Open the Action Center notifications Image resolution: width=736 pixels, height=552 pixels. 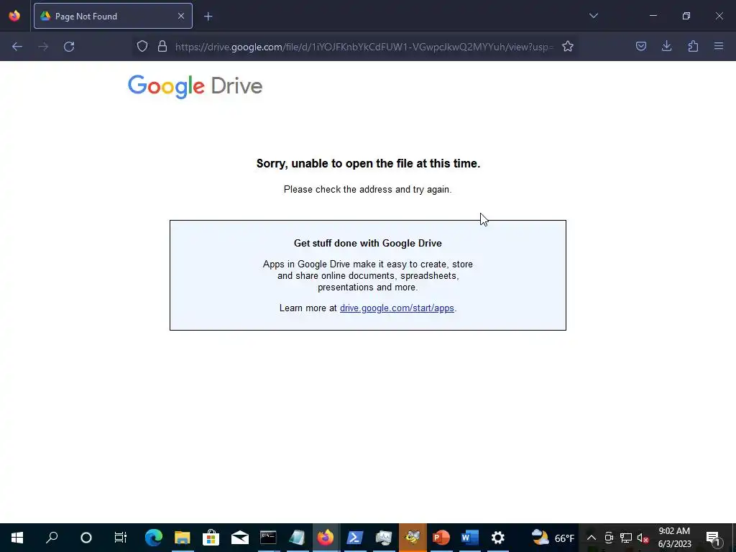(713, 538)
